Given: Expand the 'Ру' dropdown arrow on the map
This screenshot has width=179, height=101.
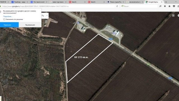Looking at the screenshot, I should [47, 16].
